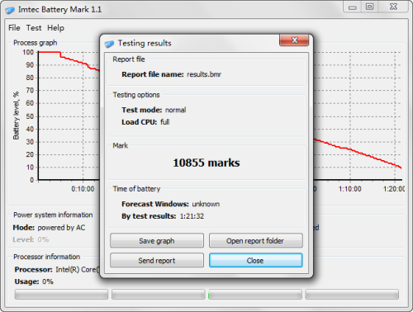
Task: Click the Load CPU value 'full'
Action: [x=164, y=122]
